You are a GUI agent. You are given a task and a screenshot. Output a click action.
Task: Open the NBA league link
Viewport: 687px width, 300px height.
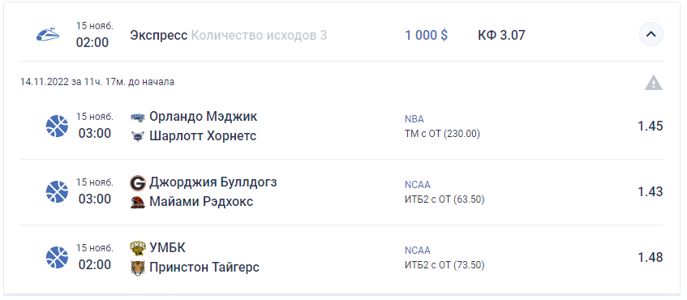[414, 119]
